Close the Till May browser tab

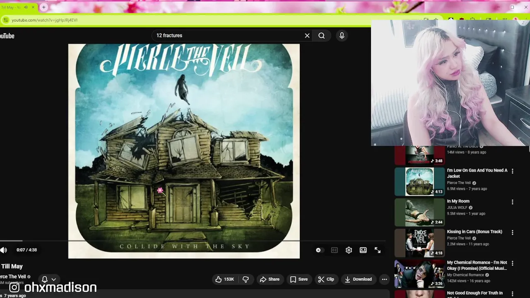tap(33, 7)
